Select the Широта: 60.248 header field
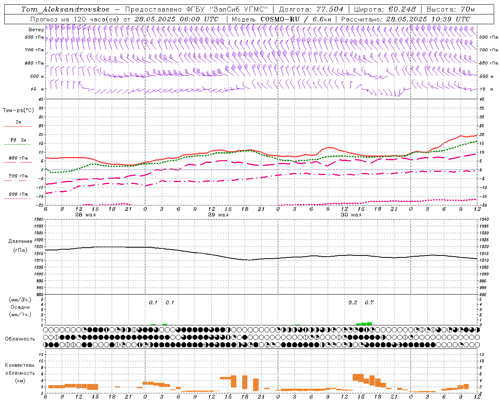This screenshot has height=400, width=500. pos(385,9)
